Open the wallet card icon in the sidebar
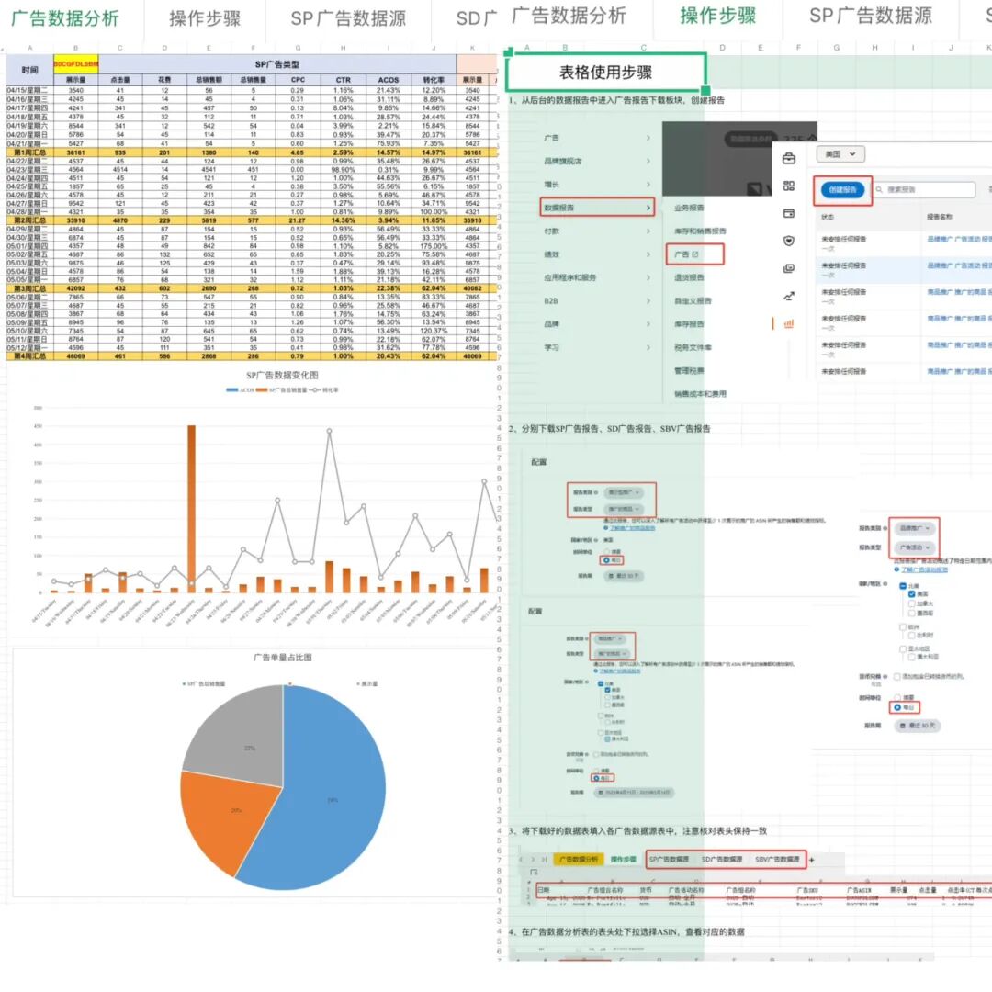 click(788, 214)
